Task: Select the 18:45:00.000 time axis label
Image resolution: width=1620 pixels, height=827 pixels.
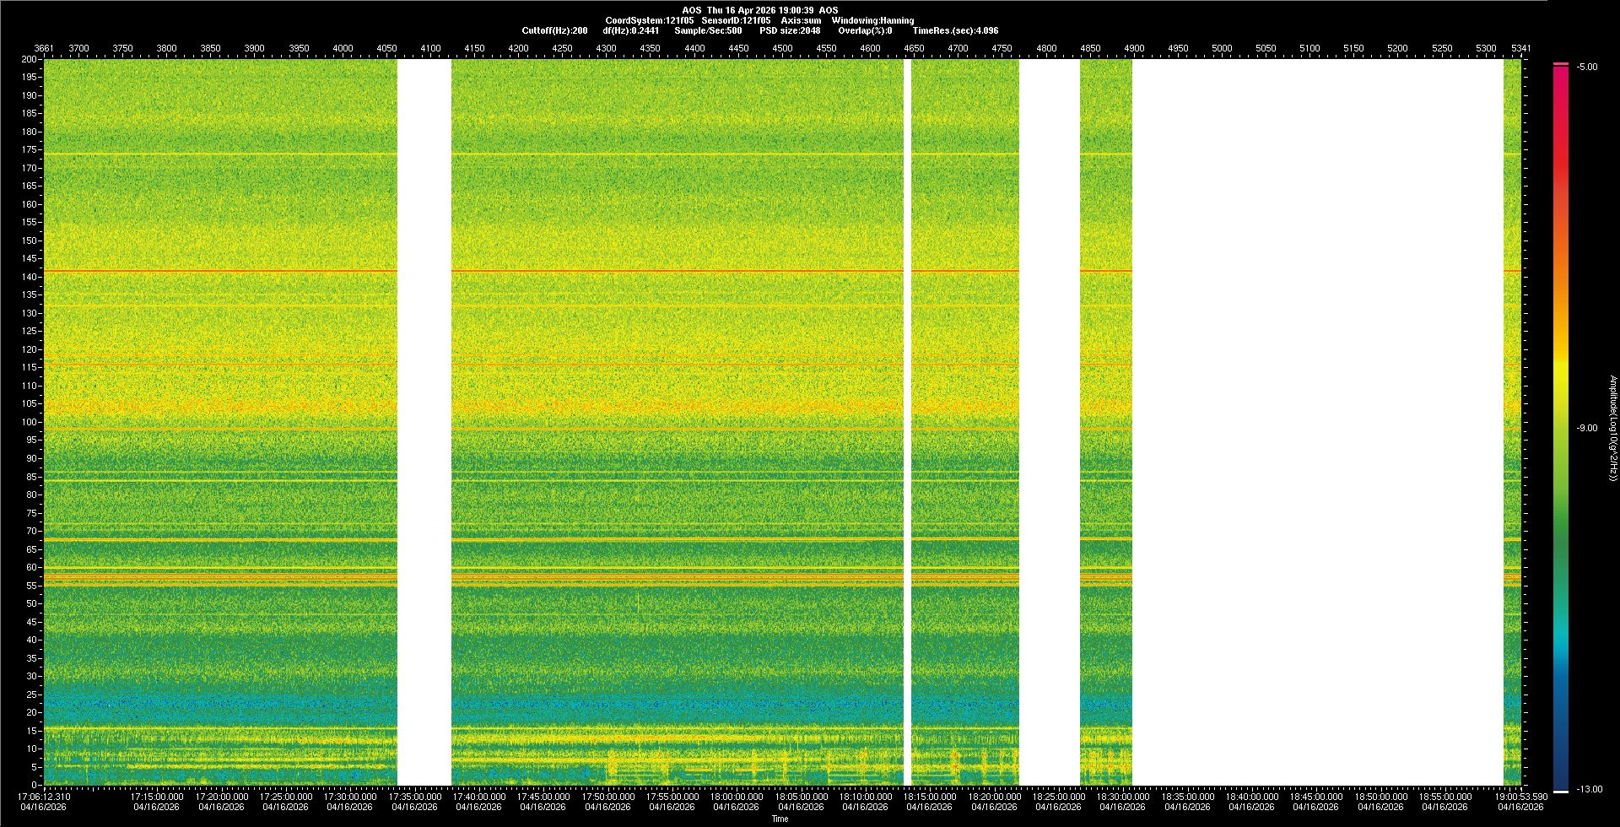Action: 1316,796
